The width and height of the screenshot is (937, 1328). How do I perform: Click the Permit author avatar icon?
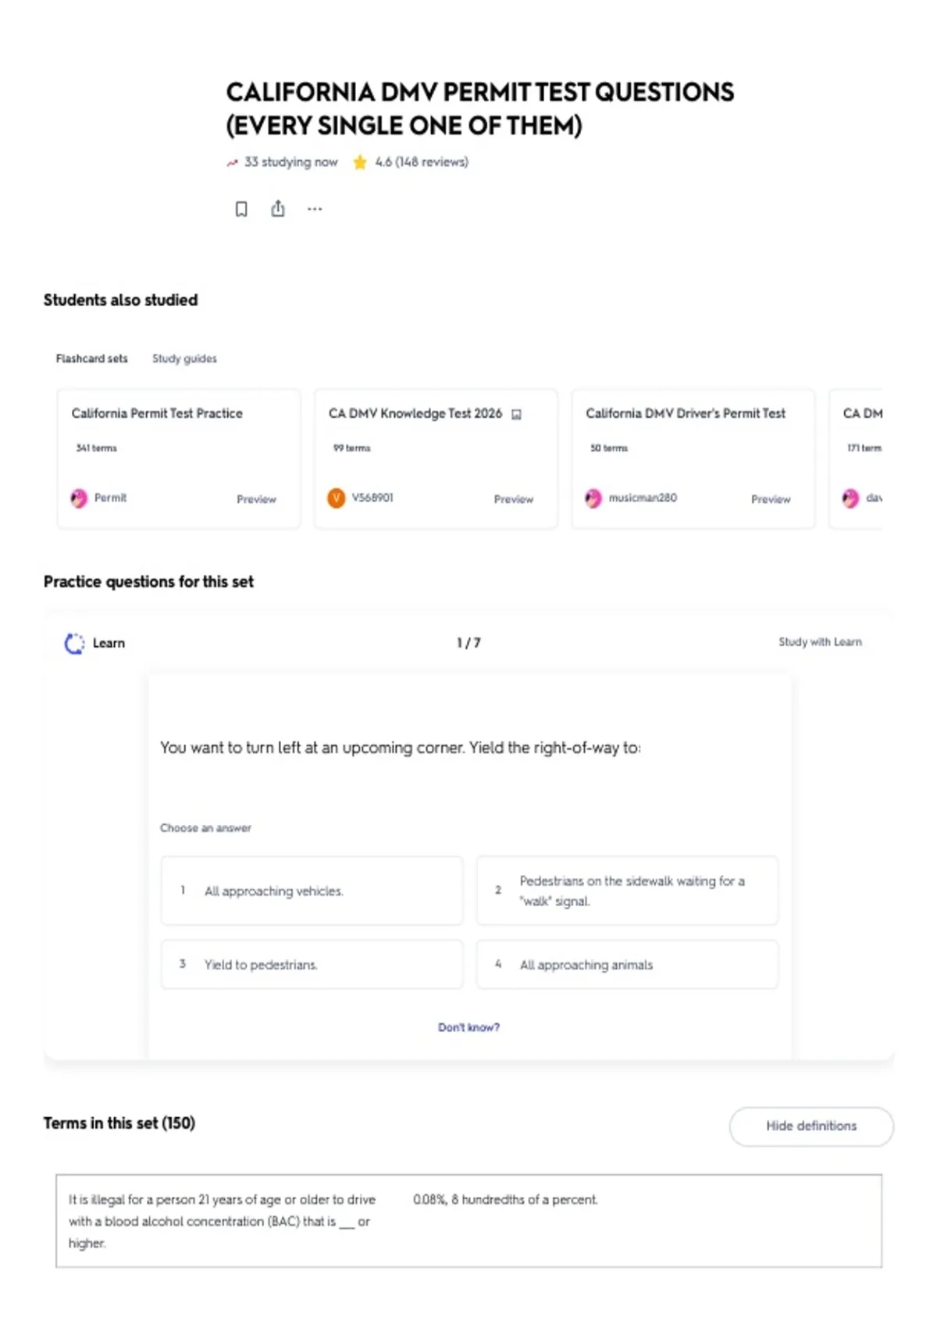(x=79, y=498)
